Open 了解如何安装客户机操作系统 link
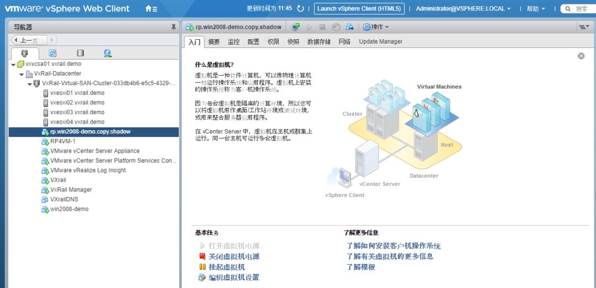 tap(393, 246)
